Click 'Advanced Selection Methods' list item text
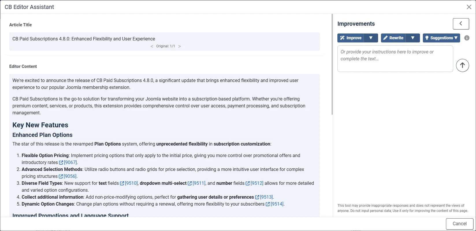 (x=52, y=169)
